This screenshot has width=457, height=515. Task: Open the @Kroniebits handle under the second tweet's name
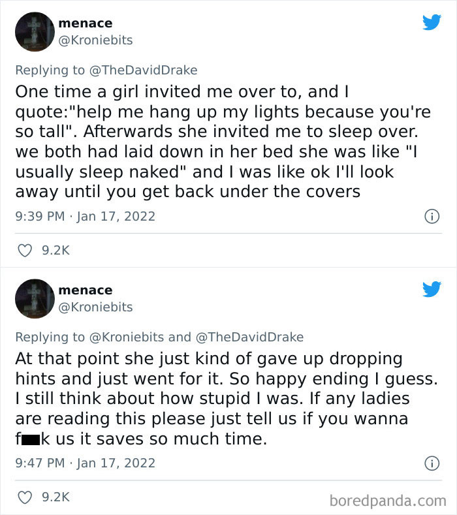pos(95,307)
